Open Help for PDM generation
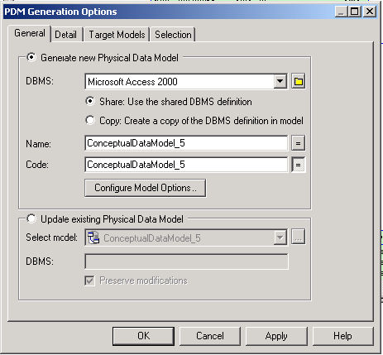Viewport: 383px width, 355px height. (342, 336)
